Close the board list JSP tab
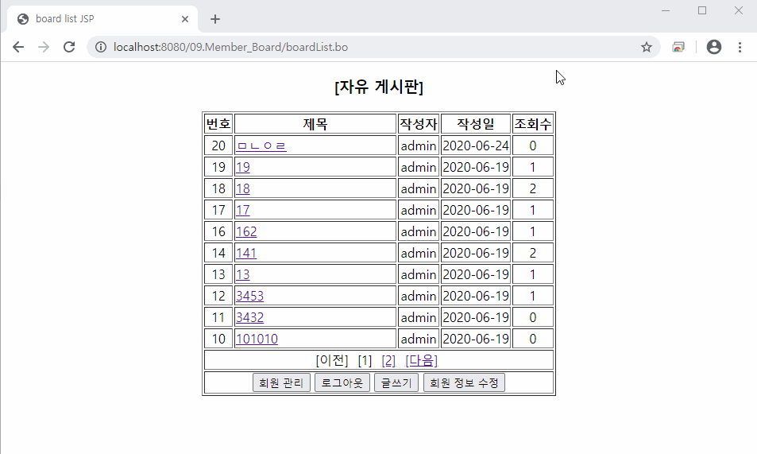 (x=185, y=19)
